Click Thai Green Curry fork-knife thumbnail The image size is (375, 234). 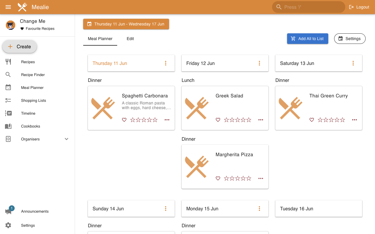tap(291, 108)
